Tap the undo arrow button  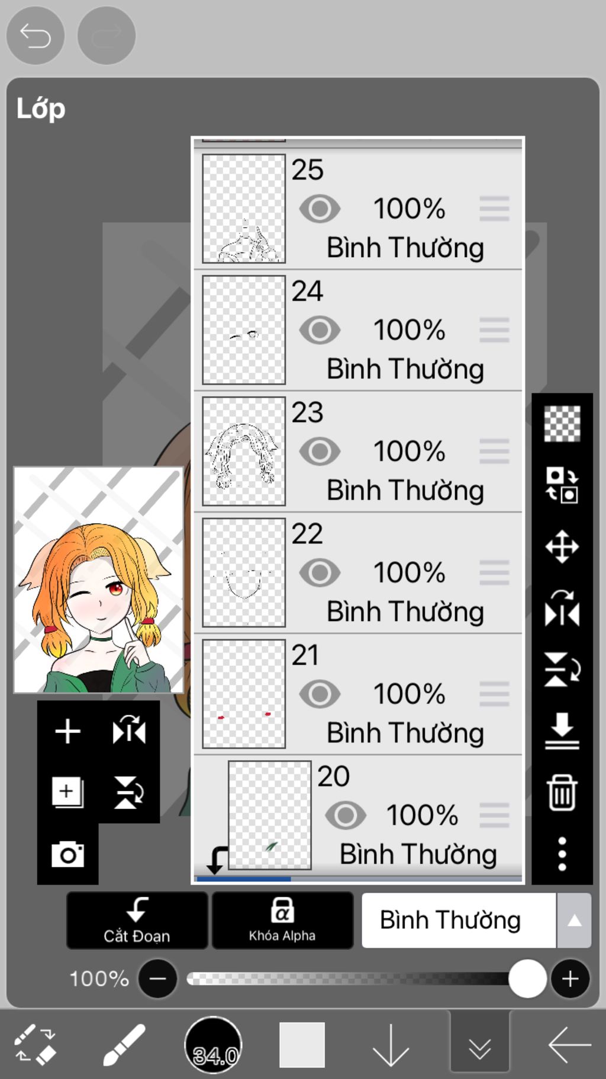coord(36,36)
